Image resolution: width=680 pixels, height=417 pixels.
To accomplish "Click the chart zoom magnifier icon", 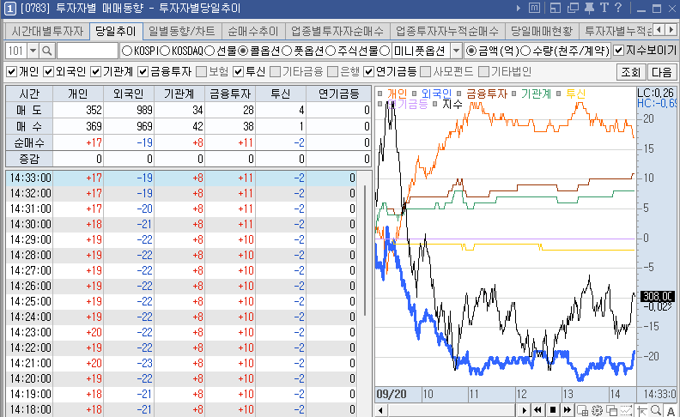I will [656, 410].
